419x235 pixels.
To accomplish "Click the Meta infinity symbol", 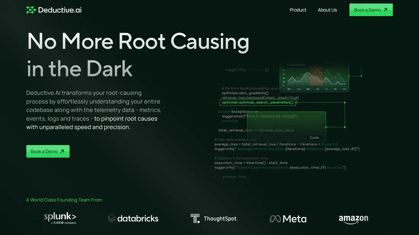I will coord(275,219).
